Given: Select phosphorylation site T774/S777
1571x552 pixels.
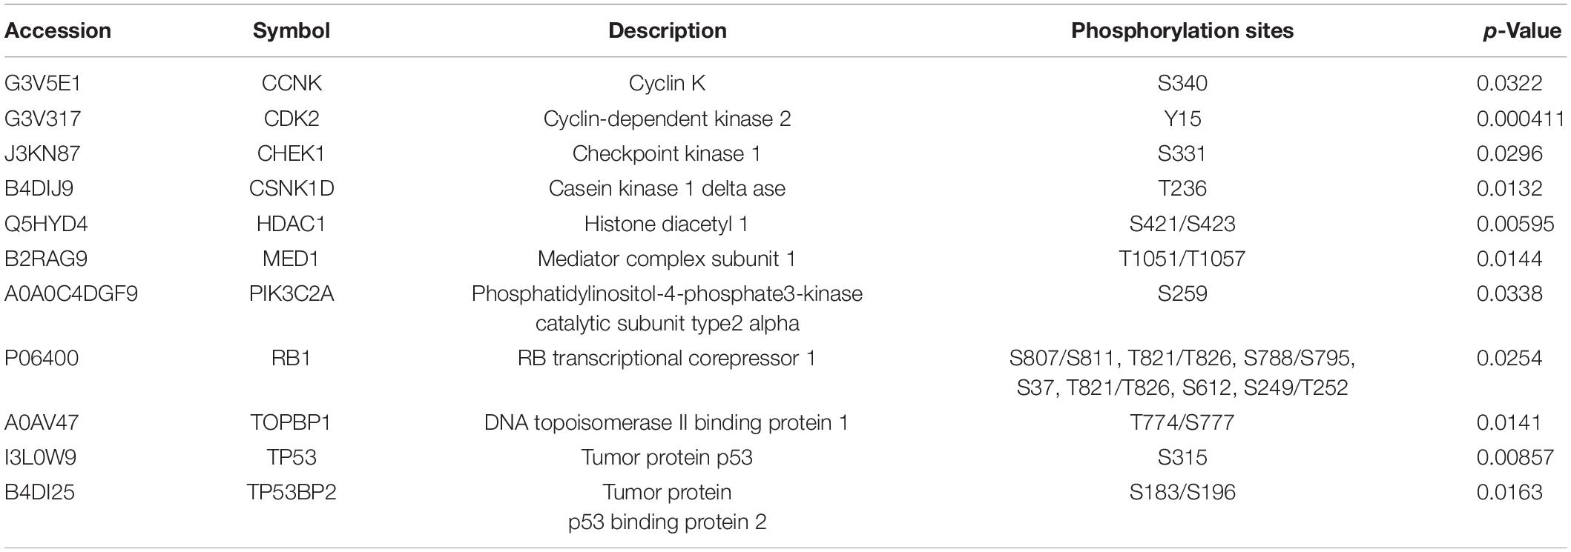Looking at the screenshot, I should [1182, 423].
